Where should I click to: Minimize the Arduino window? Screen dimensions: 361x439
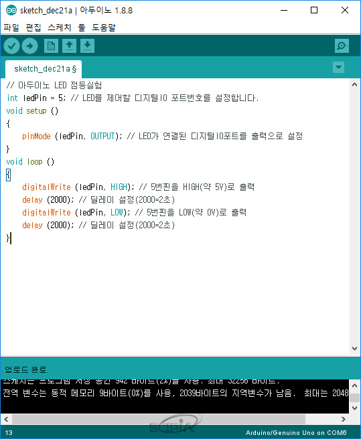[x=284, y=10]
